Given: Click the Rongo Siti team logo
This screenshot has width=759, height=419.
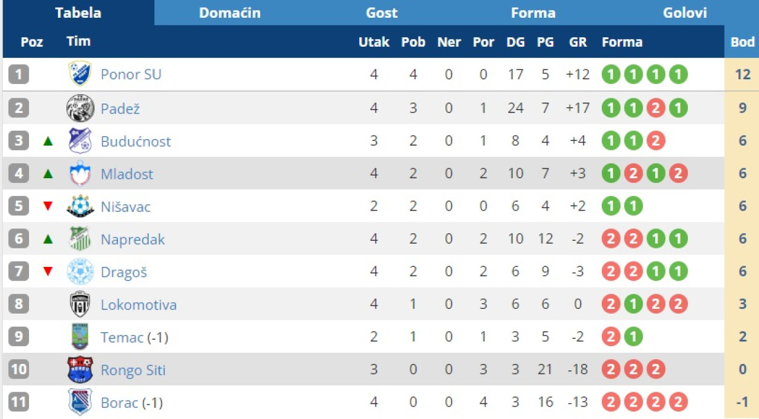Looking at the screenshot, I should click(79, 370).
